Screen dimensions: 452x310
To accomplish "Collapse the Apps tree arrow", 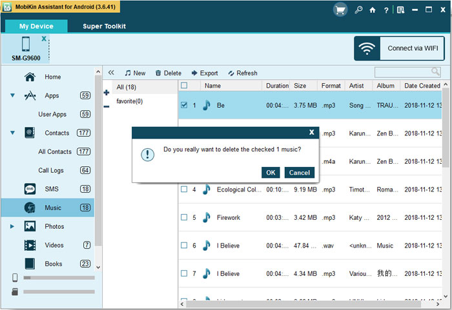I will click(12, 95).
